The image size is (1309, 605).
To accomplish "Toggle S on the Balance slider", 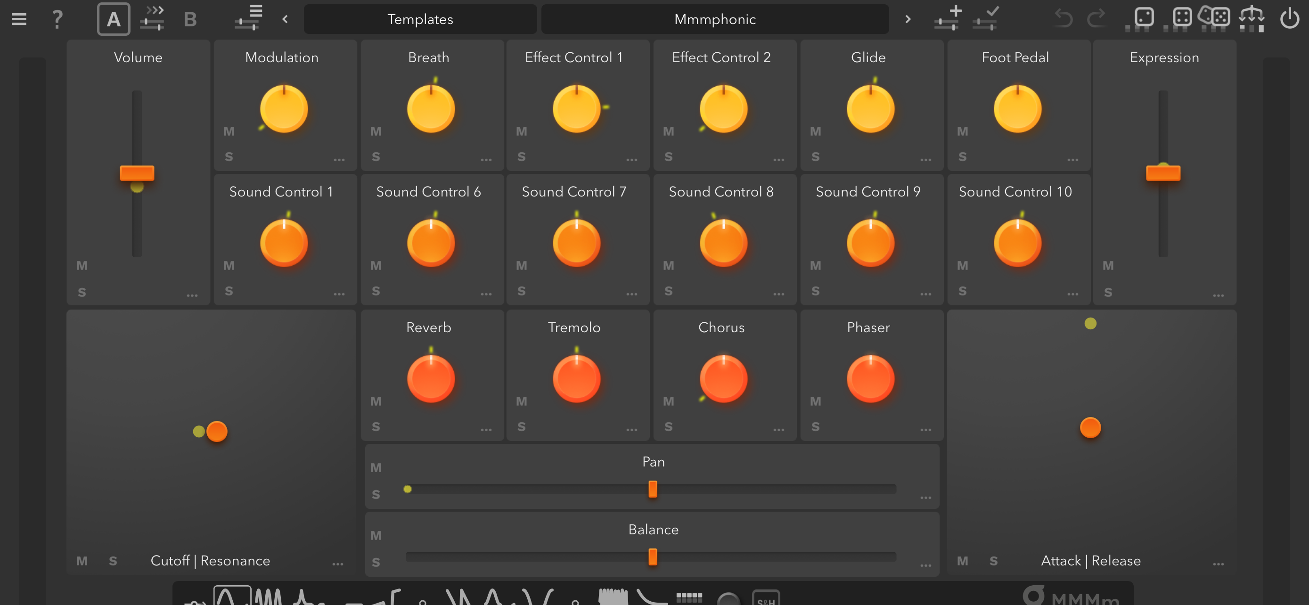I will click(376, 562).
